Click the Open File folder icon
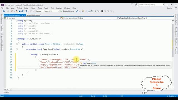The height and width of the screenshot is (100, 178). tap(17, 11)
